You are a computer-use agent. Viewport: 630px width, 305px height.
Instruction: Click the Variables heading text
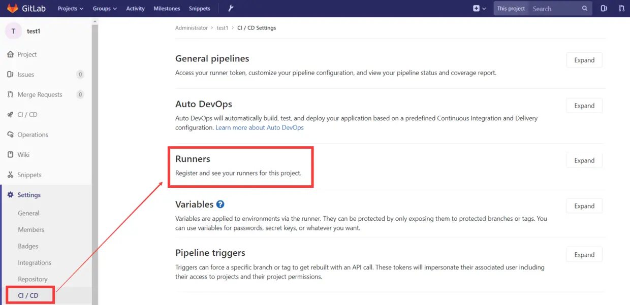click(194, 205)
